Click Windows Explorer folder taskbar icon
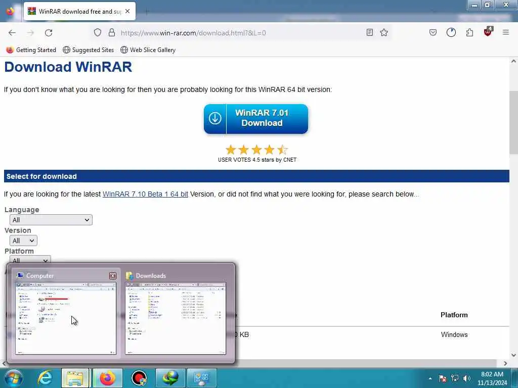Viewport: 518px width, 388px height. 75,378
